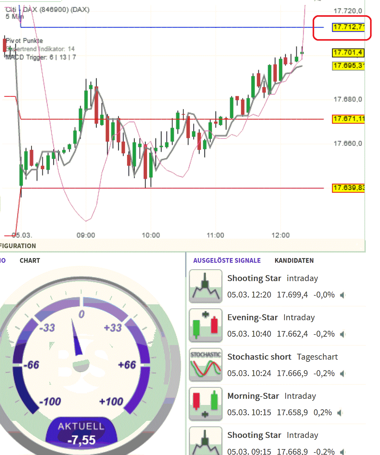380x455 pixels.
Task: Click the yellow 17.701,4 price label
Action: click(x=348, y=53)
